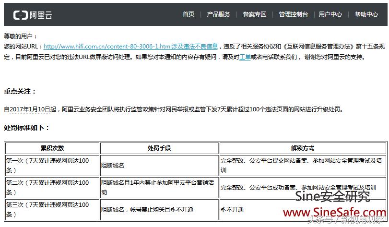389x227 pixels.
Task: Select 用户中心 navigation item
Action: click(330, 14)
